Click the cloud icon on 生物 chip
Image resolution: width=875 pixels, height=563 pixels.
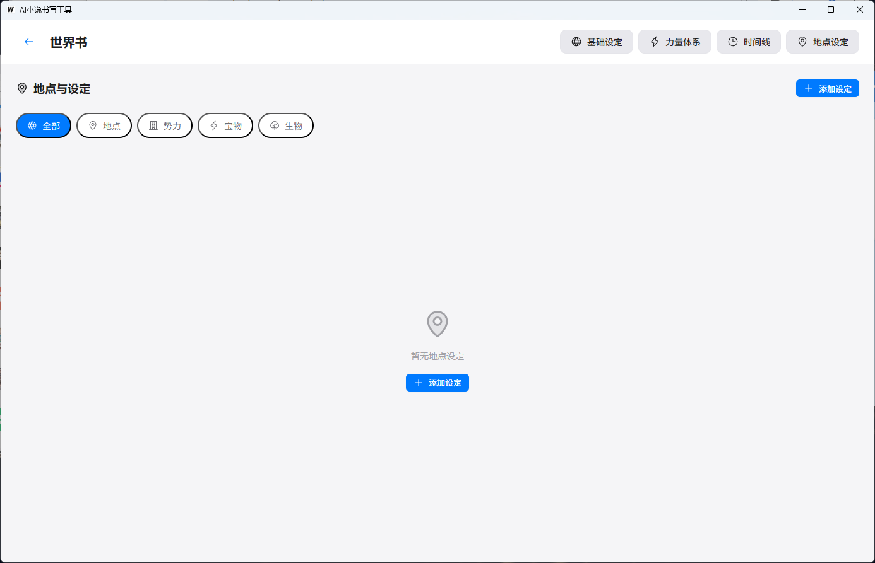[x=275, y=125]
